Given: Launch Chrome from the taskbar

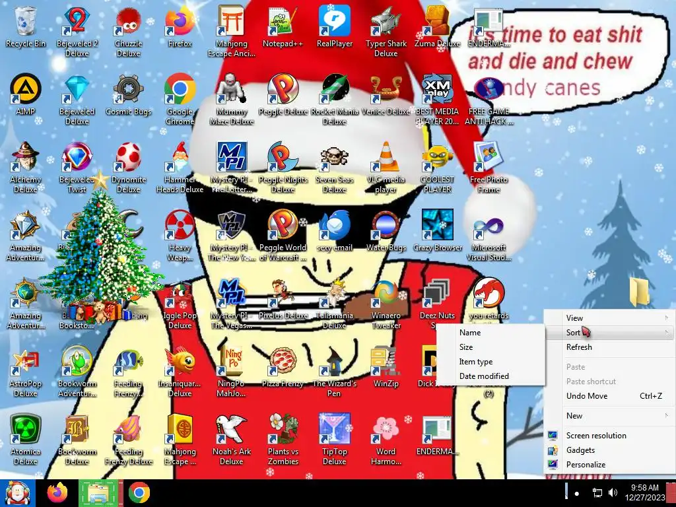Looking at the screenshot, I should pyautogui.click(x=139, y=492).
